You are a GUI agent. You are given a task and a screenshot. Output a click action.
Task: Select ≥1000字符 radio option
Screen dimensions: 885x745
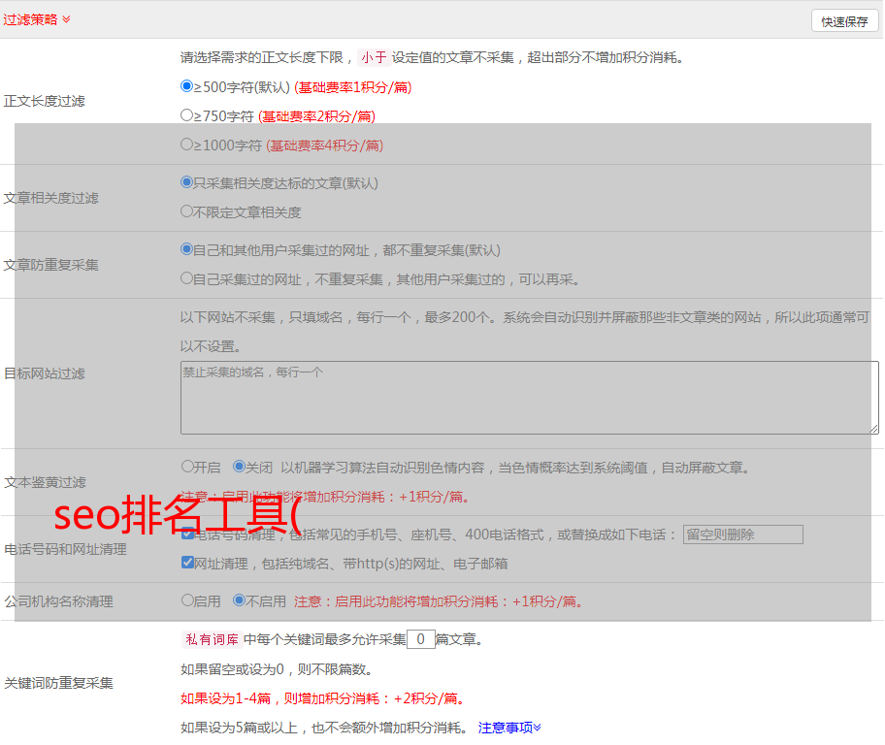pyautogui.click(x=186, y=145)
